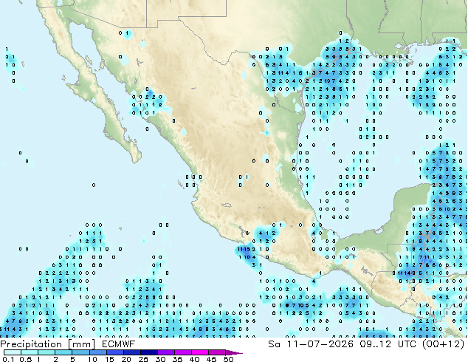The height and width of the screenshot is (362, 468).
Task: Click the 0.5–1 mm legend color box
Action: pyautogui.click(x=30, y=352)
